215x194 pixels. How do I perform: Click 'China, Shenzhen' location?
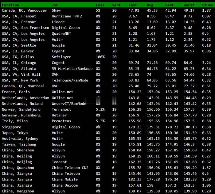pyautogui.click(x=18, y=150)
